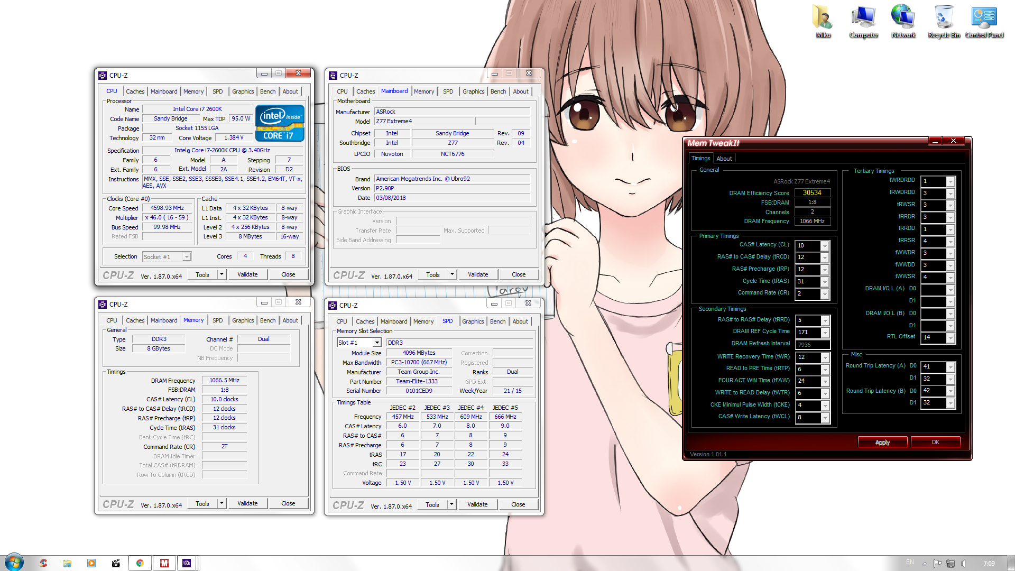Click Close button in the Mainboard window
Screen dimensions: 1015x571
[519, 274]
